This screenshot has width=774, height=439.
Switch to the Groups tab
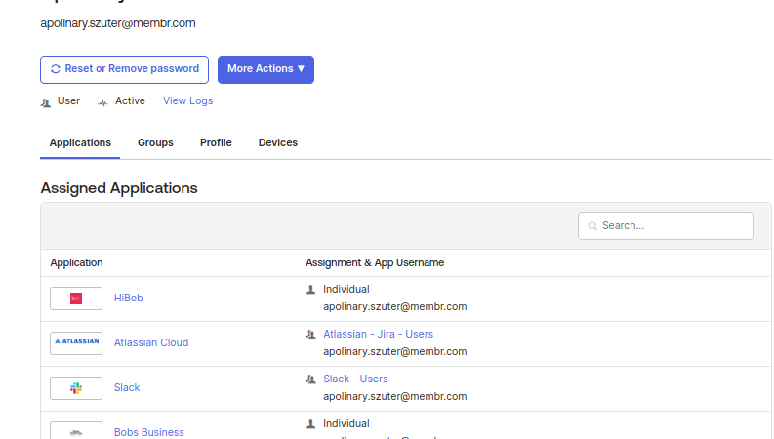tap(155, 143)
